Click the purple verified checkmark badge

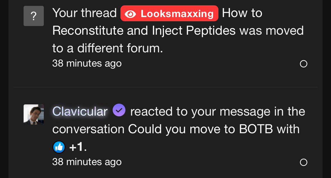[x=119, y=110]
